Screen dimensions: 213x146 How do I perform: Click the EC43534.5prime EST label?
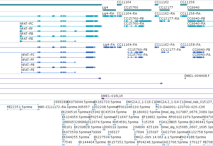[x=114, y=112]
